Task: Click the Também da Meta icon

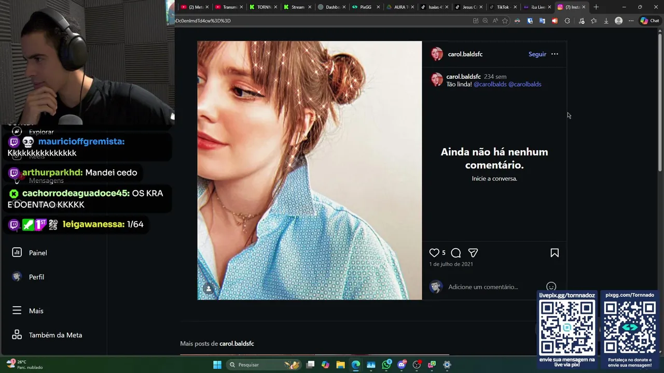Action: [17, 335]
